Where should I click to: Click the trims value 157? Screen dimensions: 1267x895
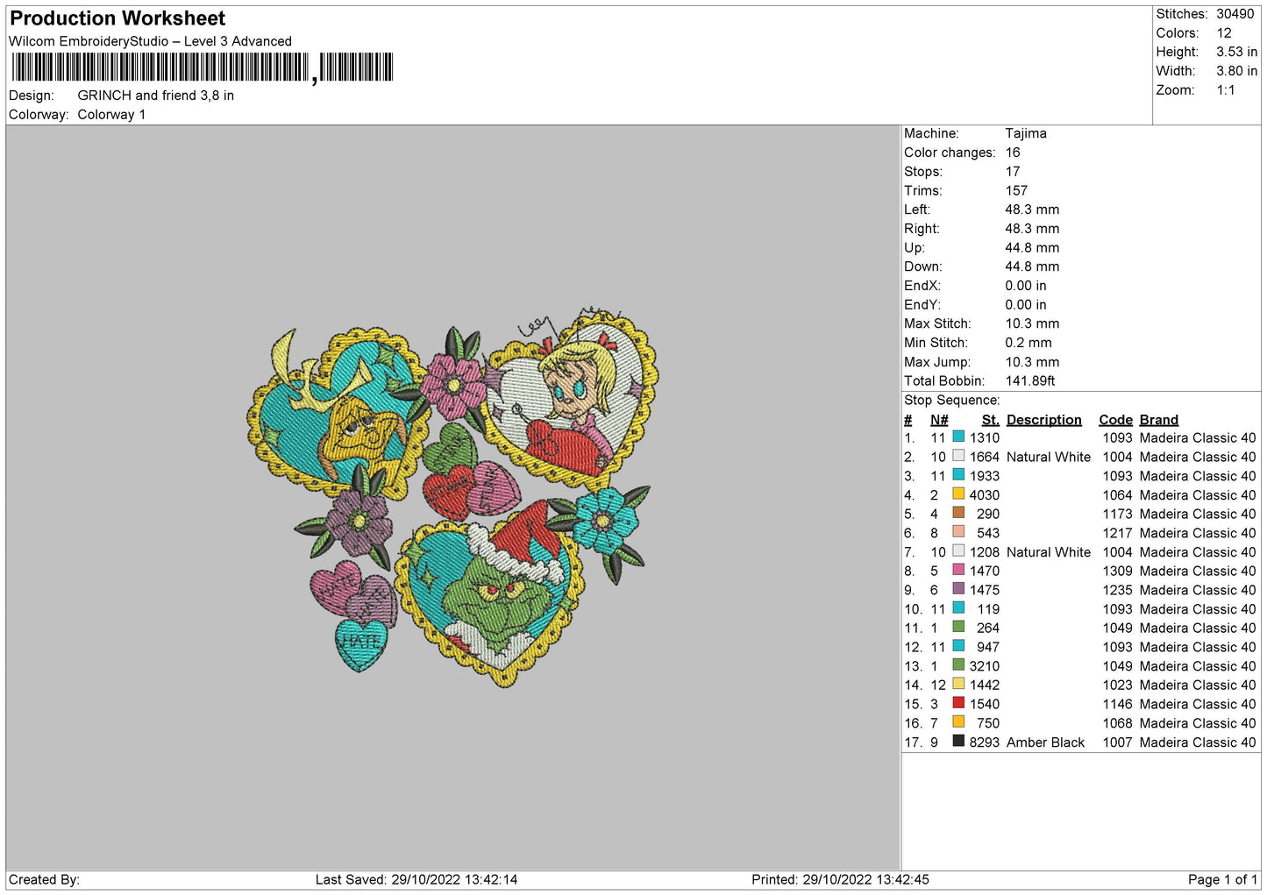click(1016, 190)
